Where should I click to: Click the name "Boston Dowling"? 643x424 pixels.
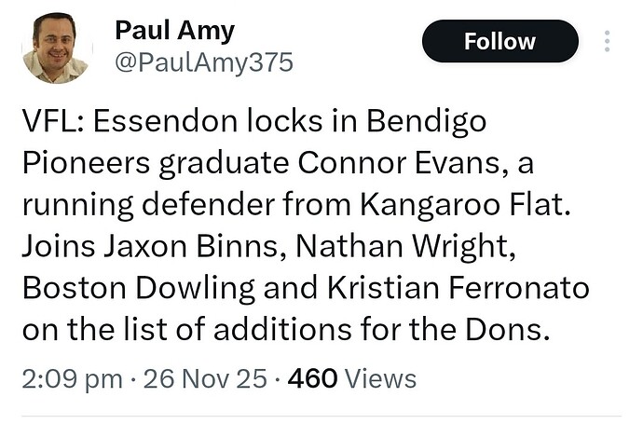[133, 288]
